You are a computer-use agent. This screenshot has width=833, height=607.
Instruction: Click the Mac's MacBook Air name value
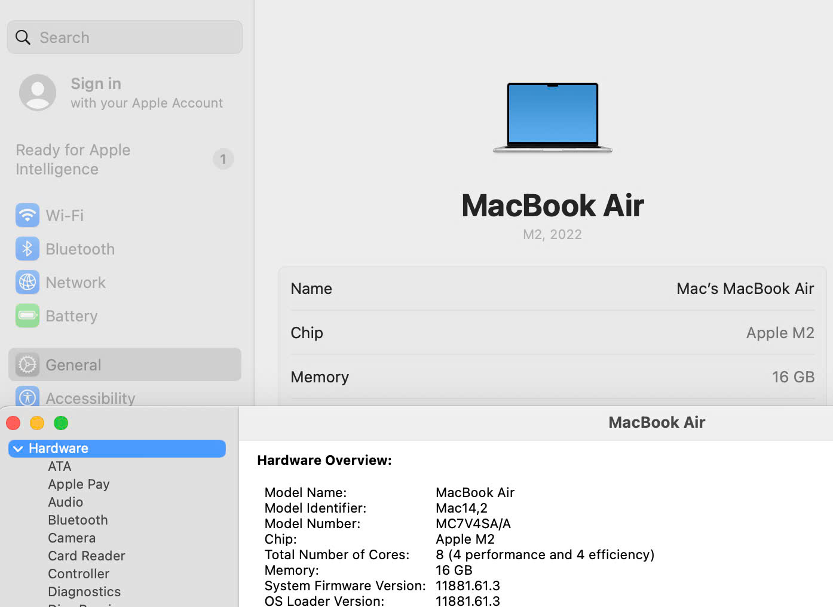coord(745,289)
